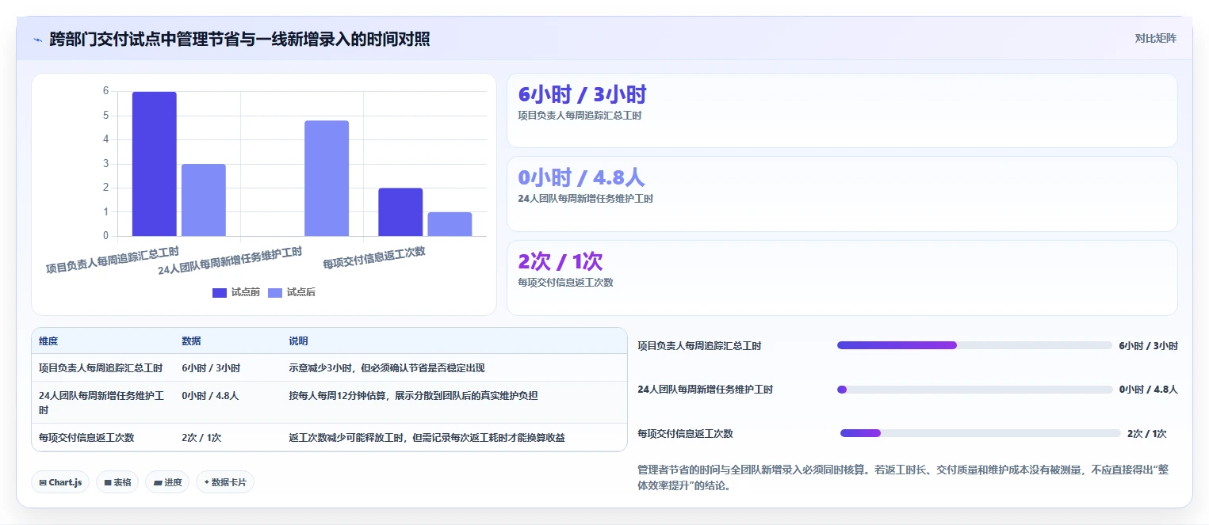Click table row label 项目负责人每周追踪汇总工时

[101, 368]
